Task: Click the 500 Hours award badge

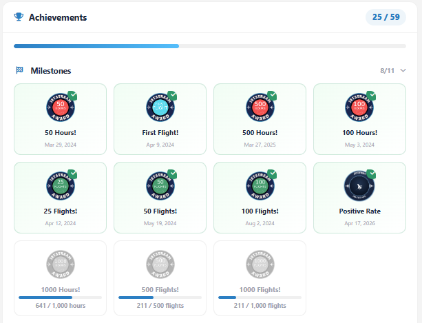Action: point(260,107)
